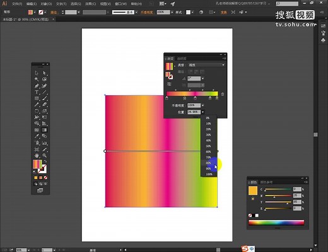Select the Type tool

click(x=37, y=92)
